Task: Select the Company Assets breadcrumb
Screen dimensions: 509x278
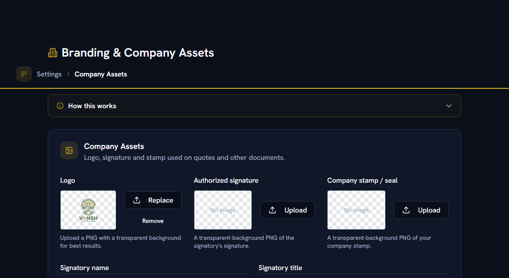Action: coord(100,74)
